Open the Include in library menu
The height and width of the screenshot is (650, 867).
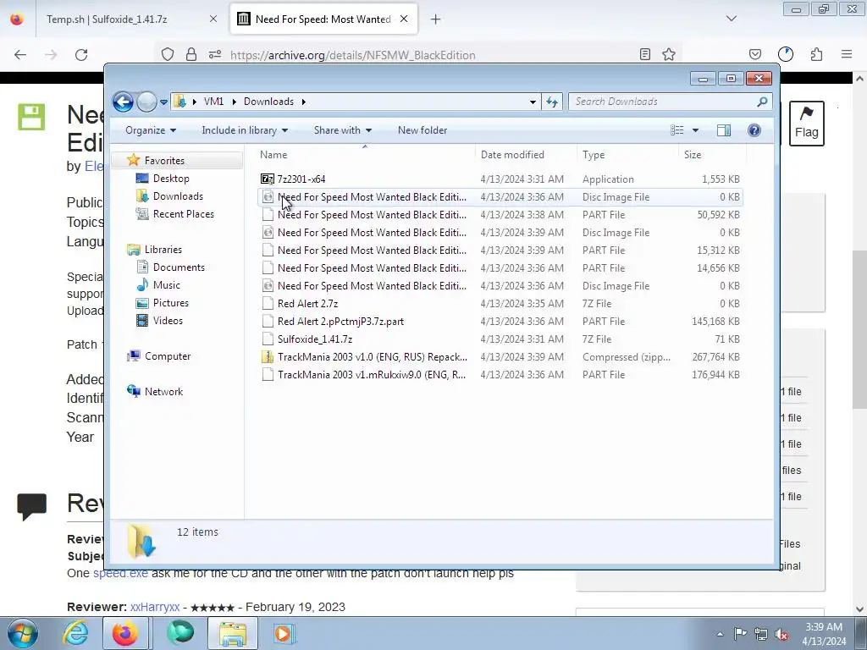245,130
